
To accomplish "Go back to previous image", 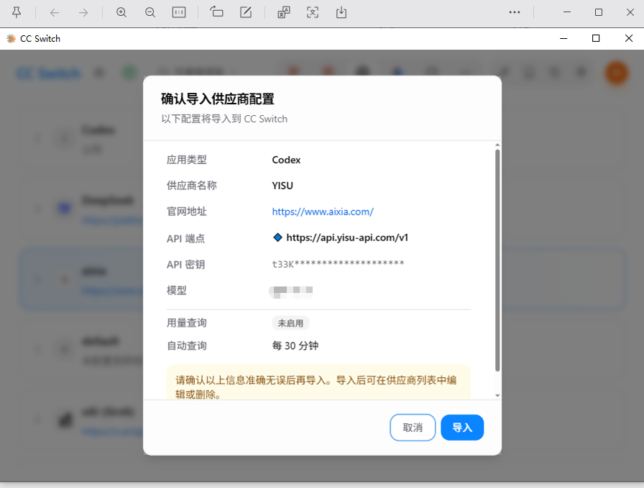I will click(55, 13).
